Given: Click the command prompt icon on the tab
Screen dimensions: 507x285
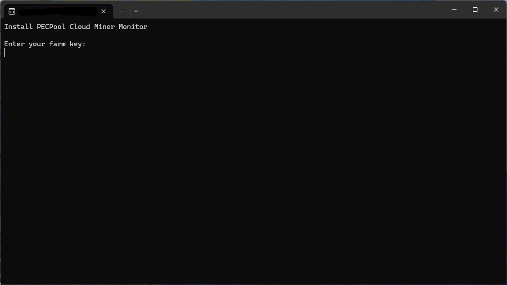Looking at the screenshot, I should point(12,11).
